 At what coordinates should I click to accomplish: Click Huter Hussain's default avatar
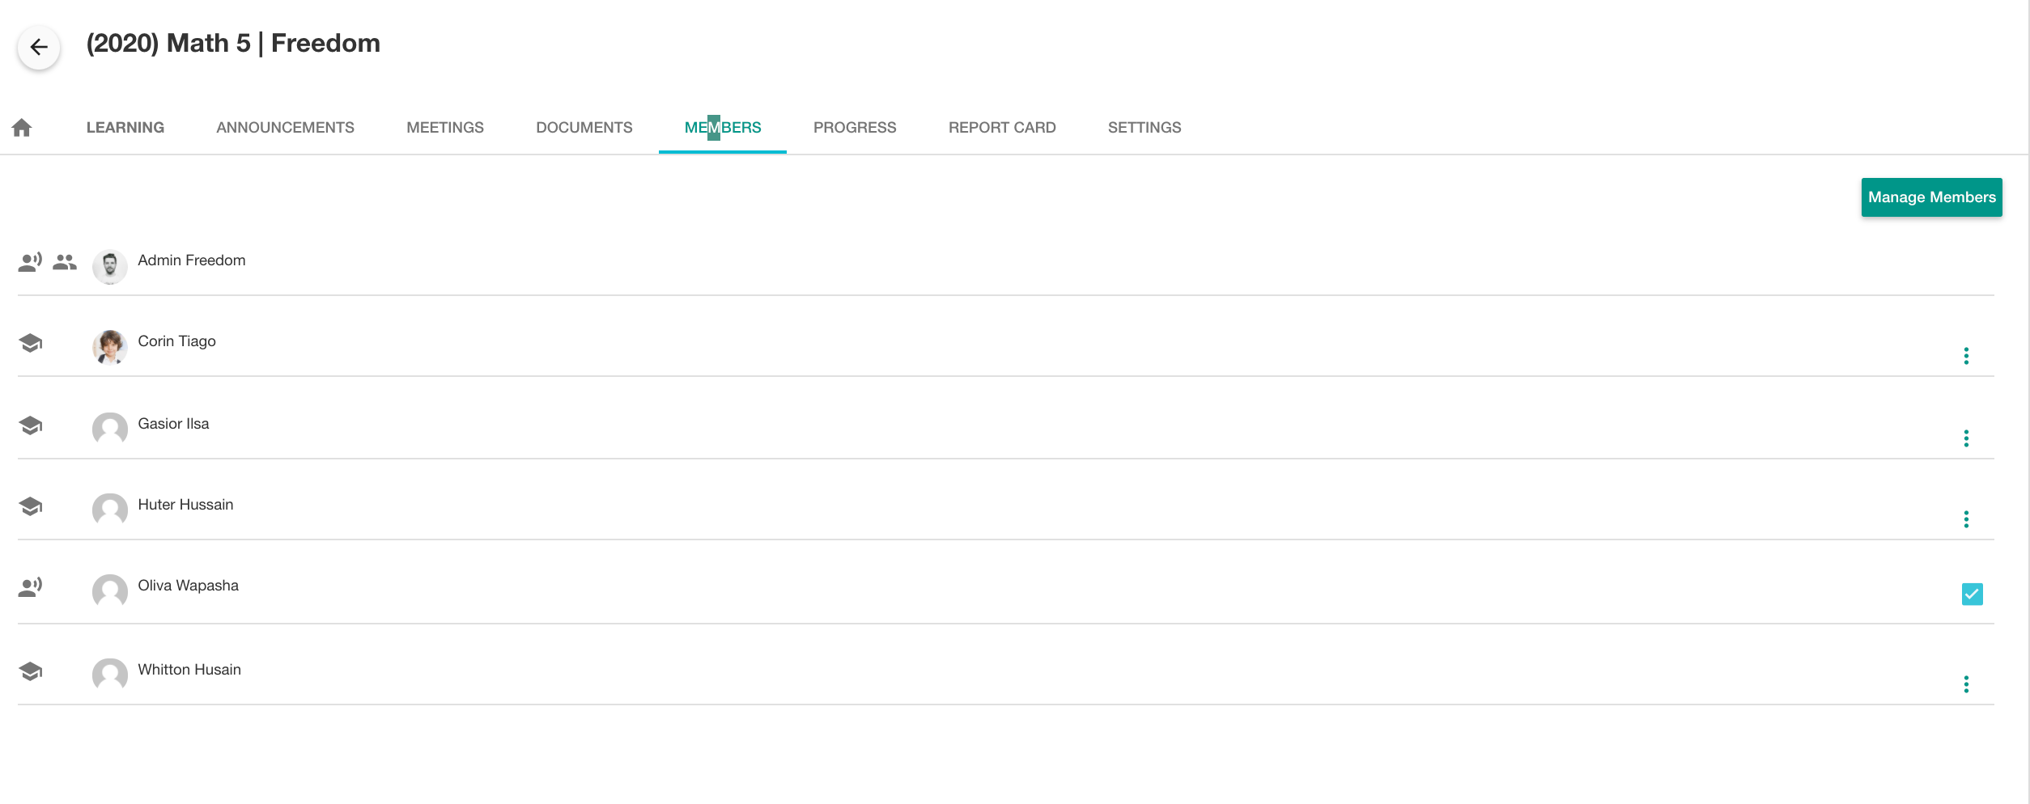(x=110, y=511)
